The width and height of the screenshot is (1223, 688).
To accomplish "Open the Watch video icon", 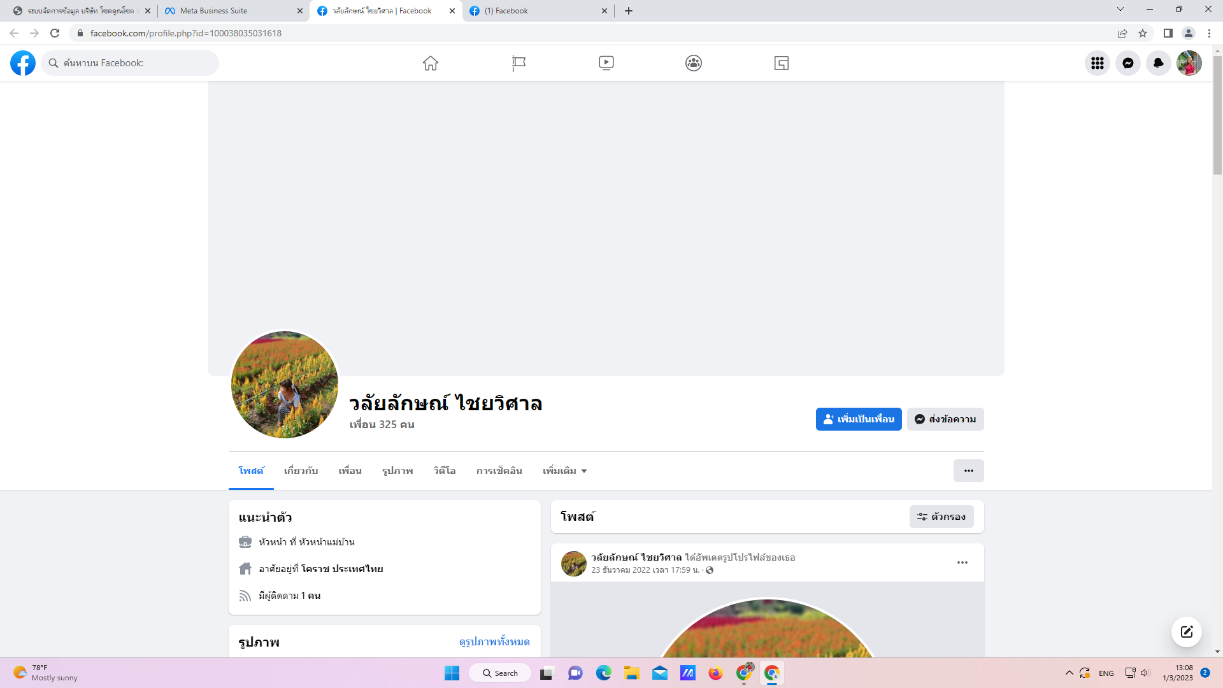I will coord(606,63).
